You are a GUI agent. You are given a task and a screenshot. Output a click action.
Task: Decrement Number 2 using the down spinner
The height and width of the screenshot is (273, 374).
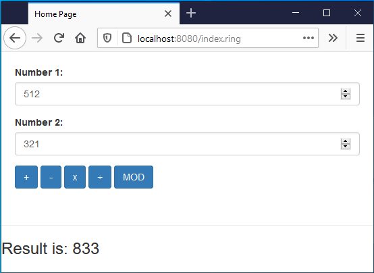tap(346, 147)
